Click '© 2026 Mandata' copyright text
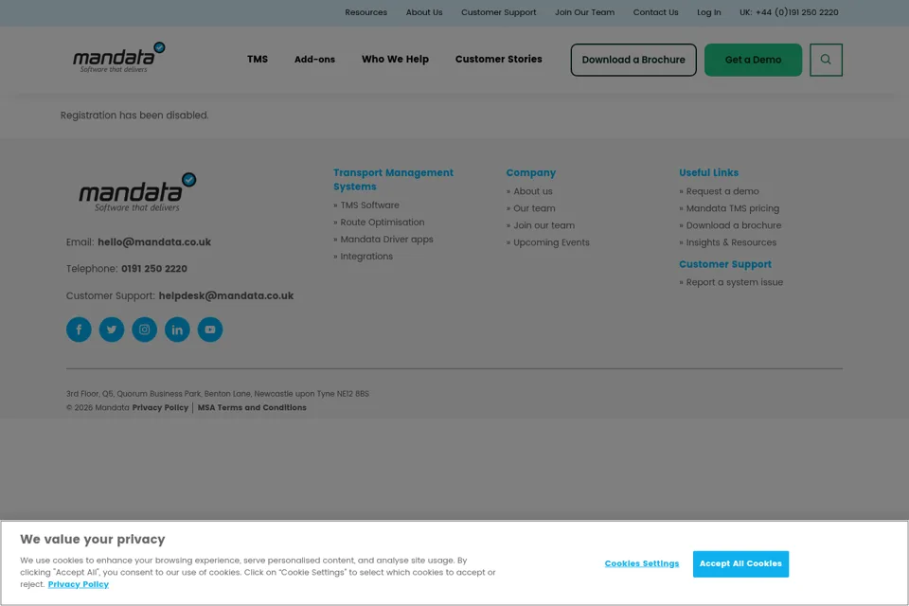 coord(98,408)
